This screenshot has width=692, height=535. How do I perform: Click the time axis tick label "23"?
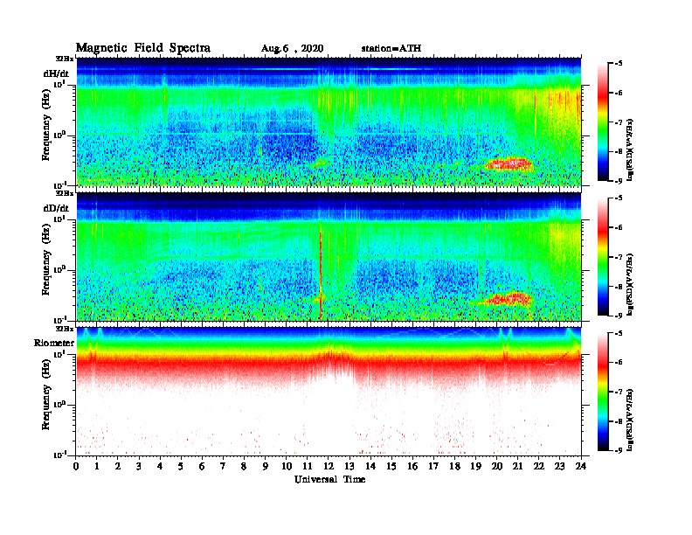click(559, 467)
